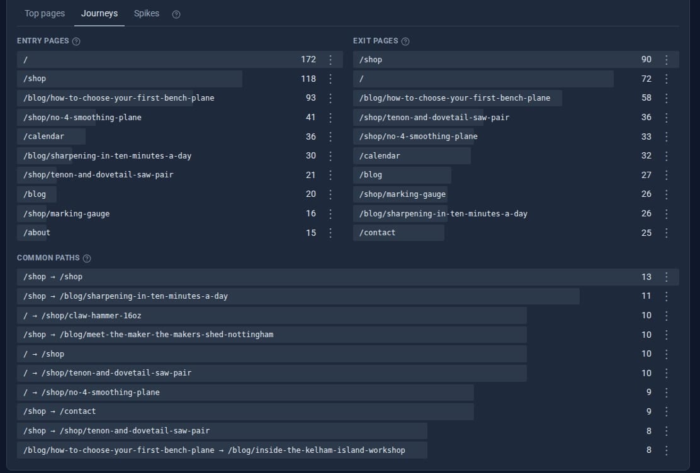Click path / → /shop/claw-hammer-16oz
700x473 pixels.
click(347, 316)
